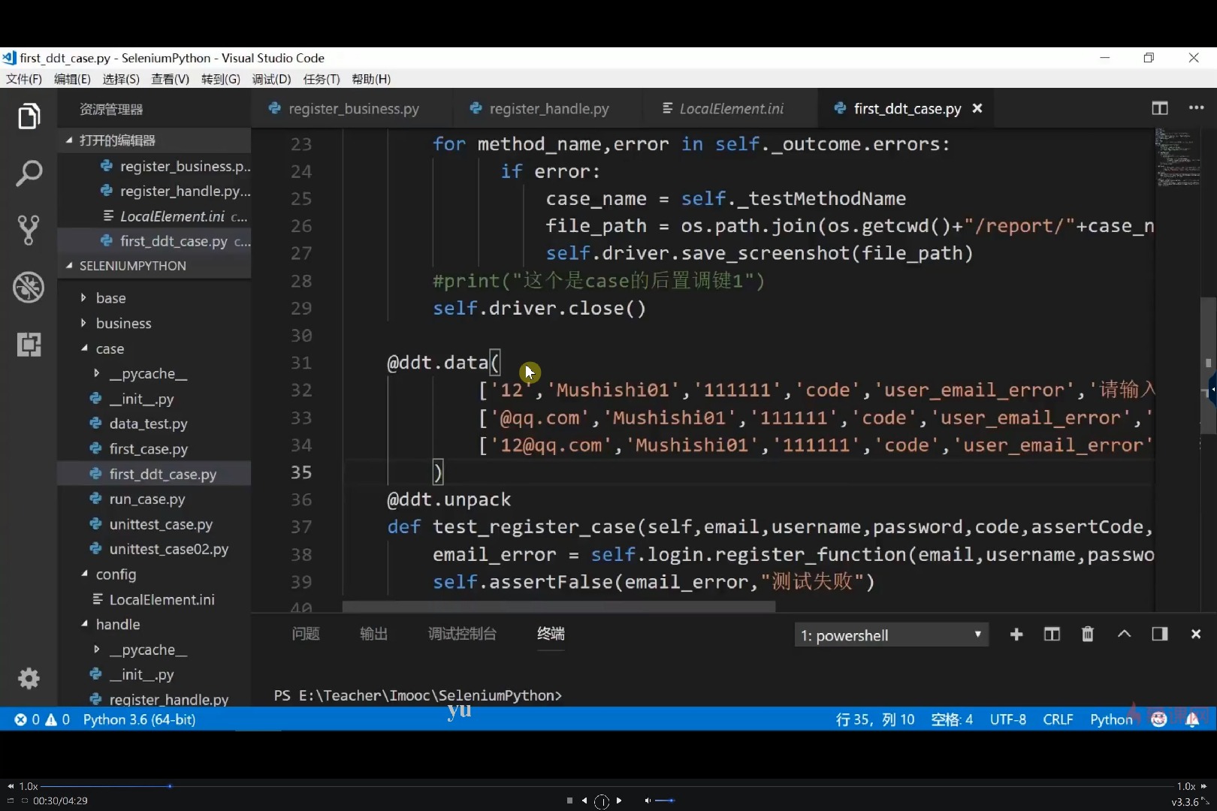
Task: Click the video player pause button
Action: click(602, 801)
